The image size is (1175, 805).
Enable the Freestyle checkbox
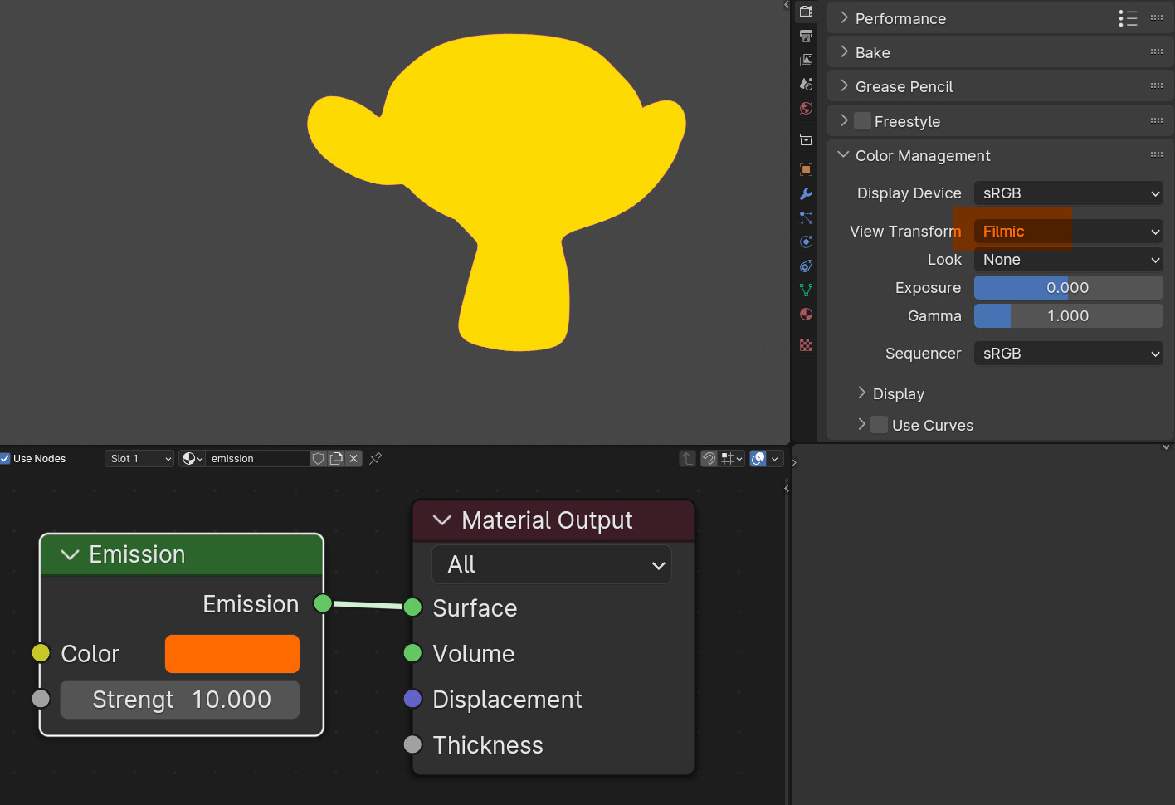pyautogui.click(x=863, y=121)
